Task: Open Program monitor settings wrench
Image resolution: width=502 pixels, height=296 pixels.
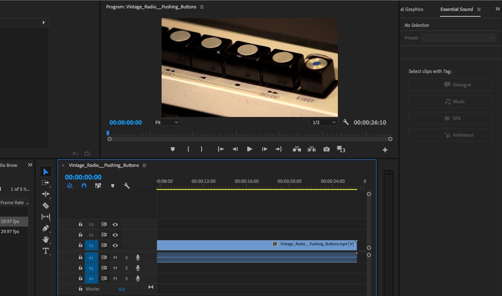Action: point(346,122)
